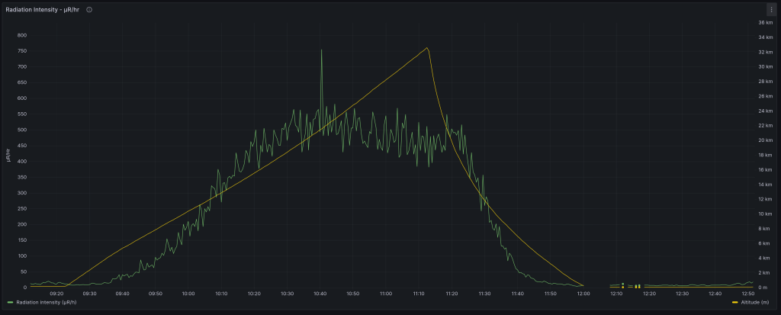Click the 500 left axis value
This screenshot has height=315, width=781.
[22, 130]
